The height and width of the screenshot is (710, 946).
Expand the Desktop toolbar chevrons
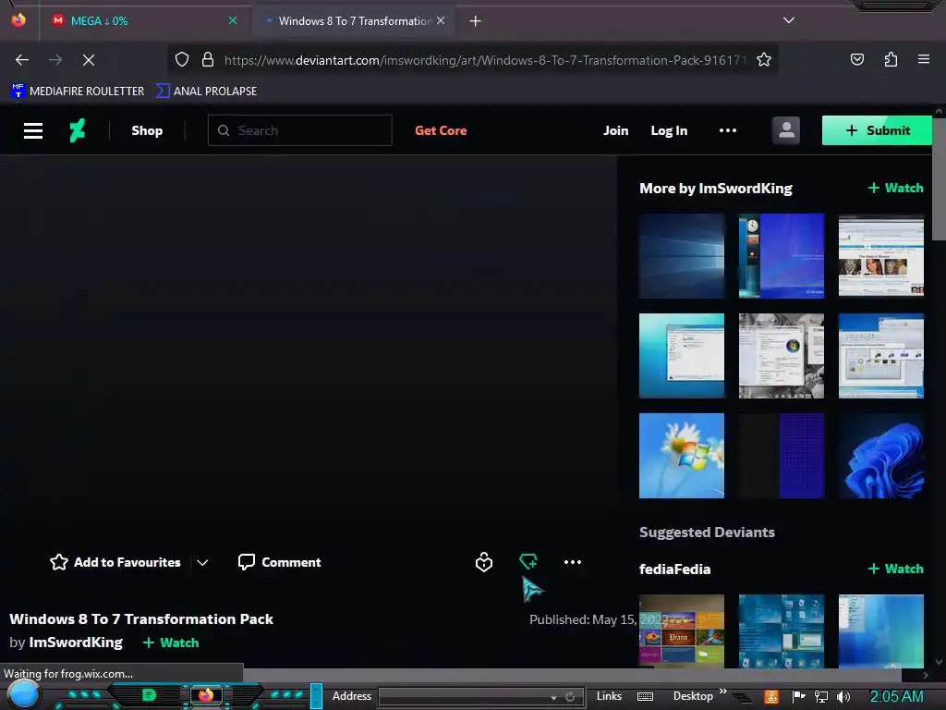722,692
